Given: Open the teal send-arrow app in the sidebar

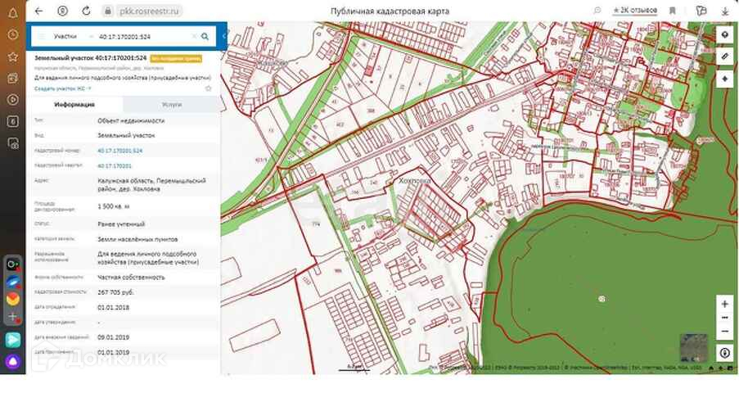Looking at the screenshot, I should click(13, 340).
